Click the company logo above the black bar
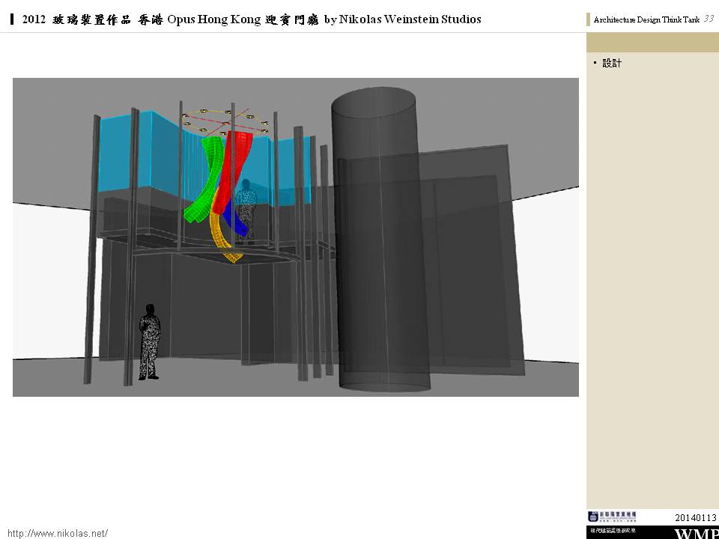 612,516
